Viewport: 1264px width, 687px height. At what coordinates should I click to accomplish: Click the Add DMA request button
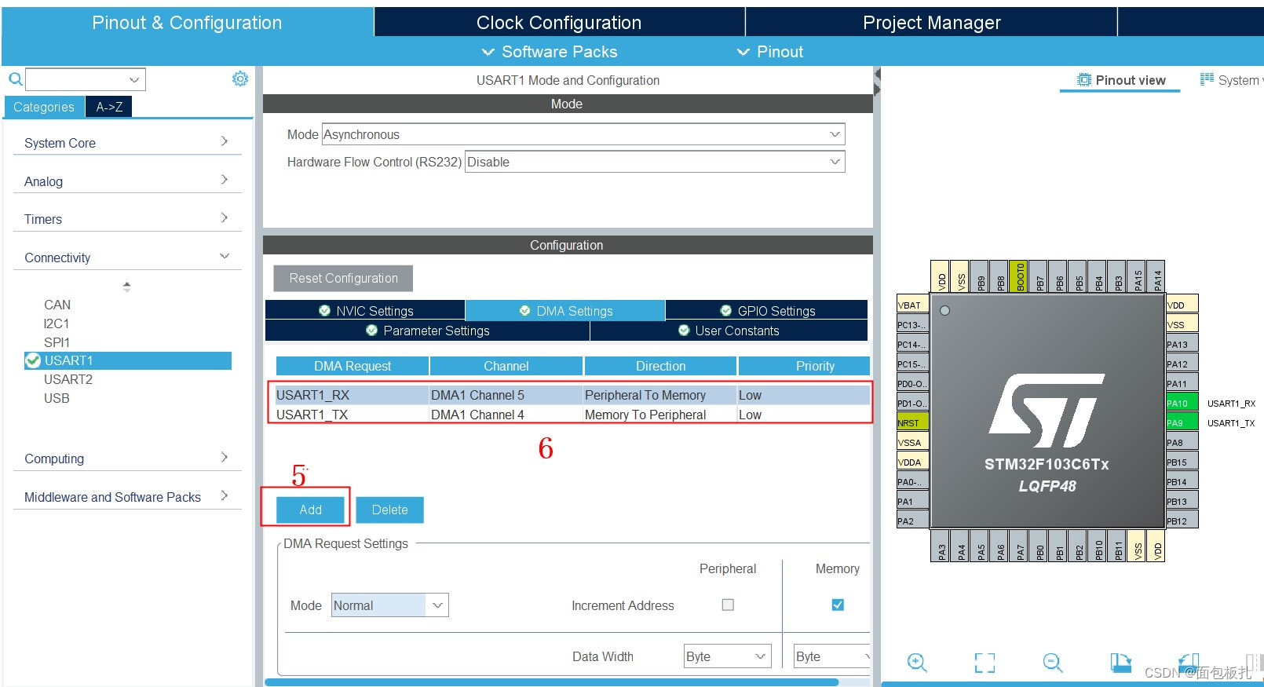(x=310, y=510)
